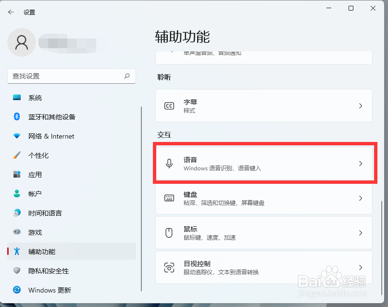388x307 pixels.
Task: Click the 时间和语言 globe clock icon
Action: 17,213
